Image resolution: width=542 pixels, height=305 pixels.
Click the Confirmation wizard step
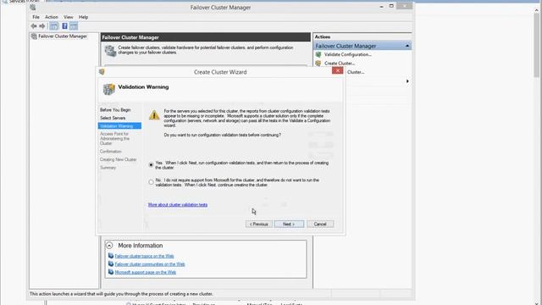click(x=111, y=152)
